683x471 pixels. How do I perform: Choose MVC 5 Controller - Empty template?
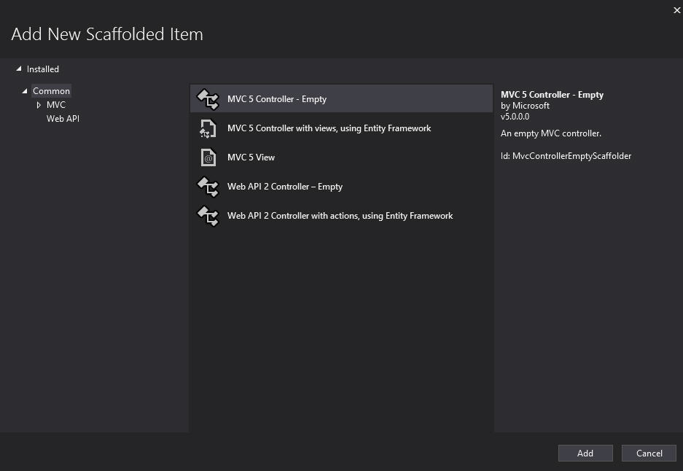point(277,99)
